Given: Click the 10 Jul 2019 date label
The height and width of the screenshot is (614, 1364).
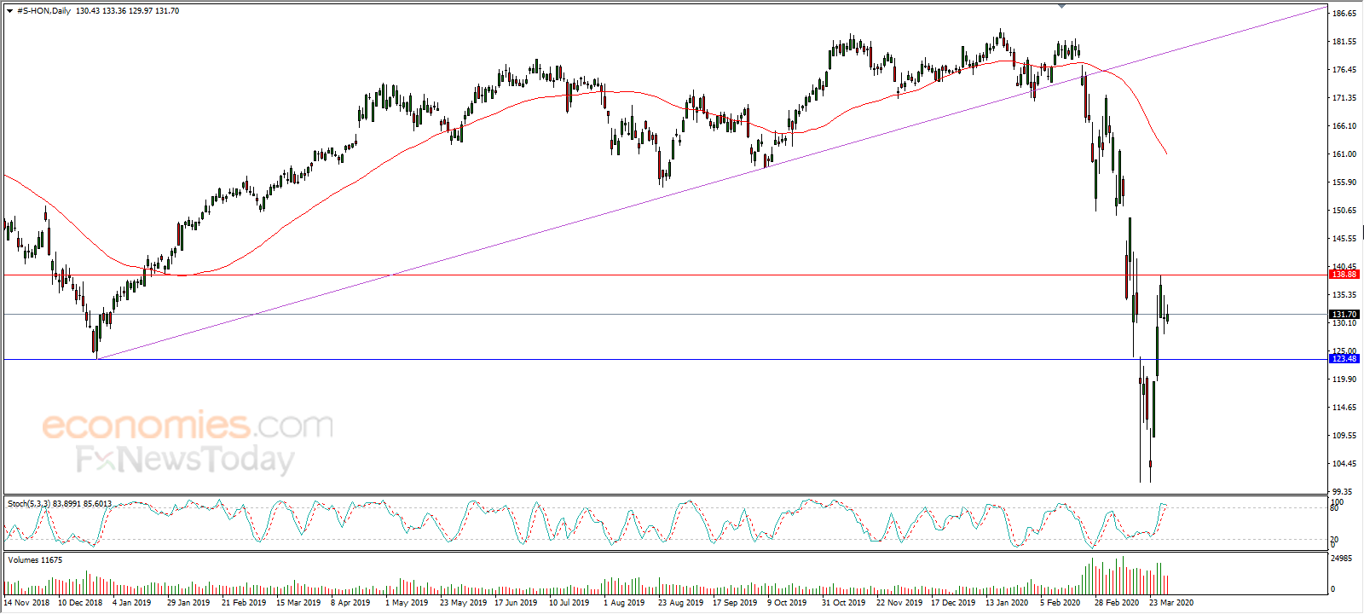Looking at the screenshot, I should point(569,603).
